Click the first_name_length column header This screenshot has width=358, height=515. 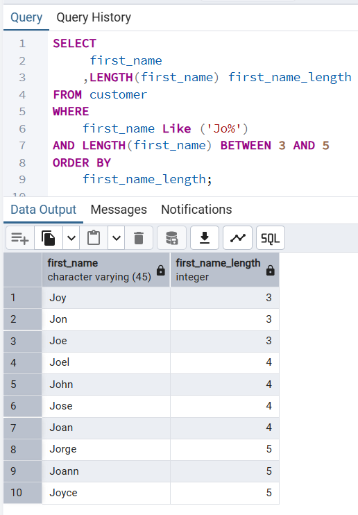click(225, 270)
